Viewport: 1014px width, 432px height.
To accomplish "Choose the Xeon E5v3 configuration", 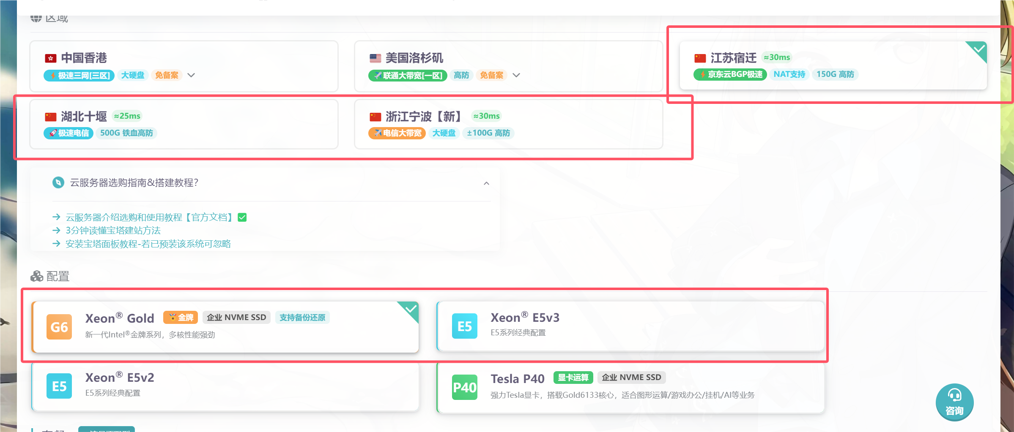I will 630,326.
